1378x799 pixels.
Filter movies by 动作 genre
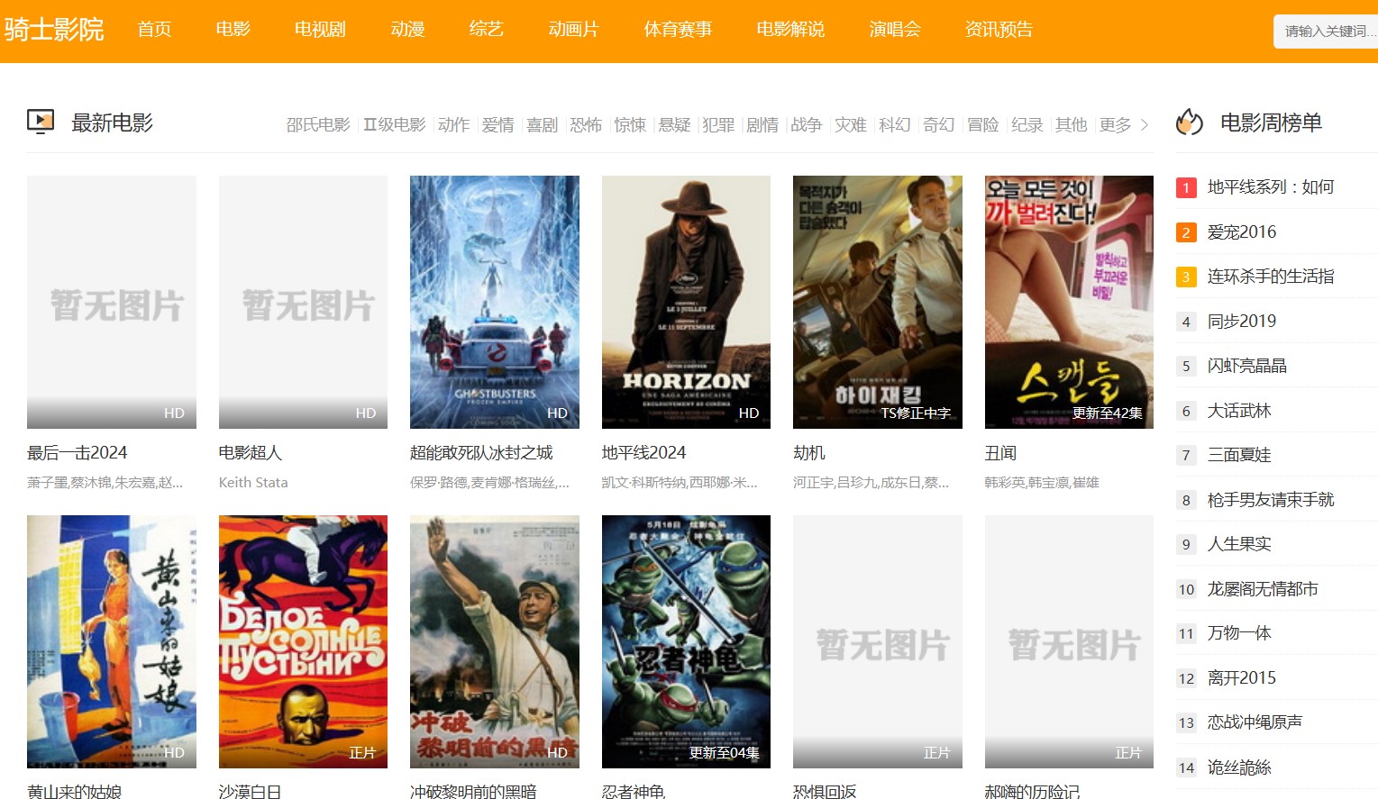click(x=453, y=124)
